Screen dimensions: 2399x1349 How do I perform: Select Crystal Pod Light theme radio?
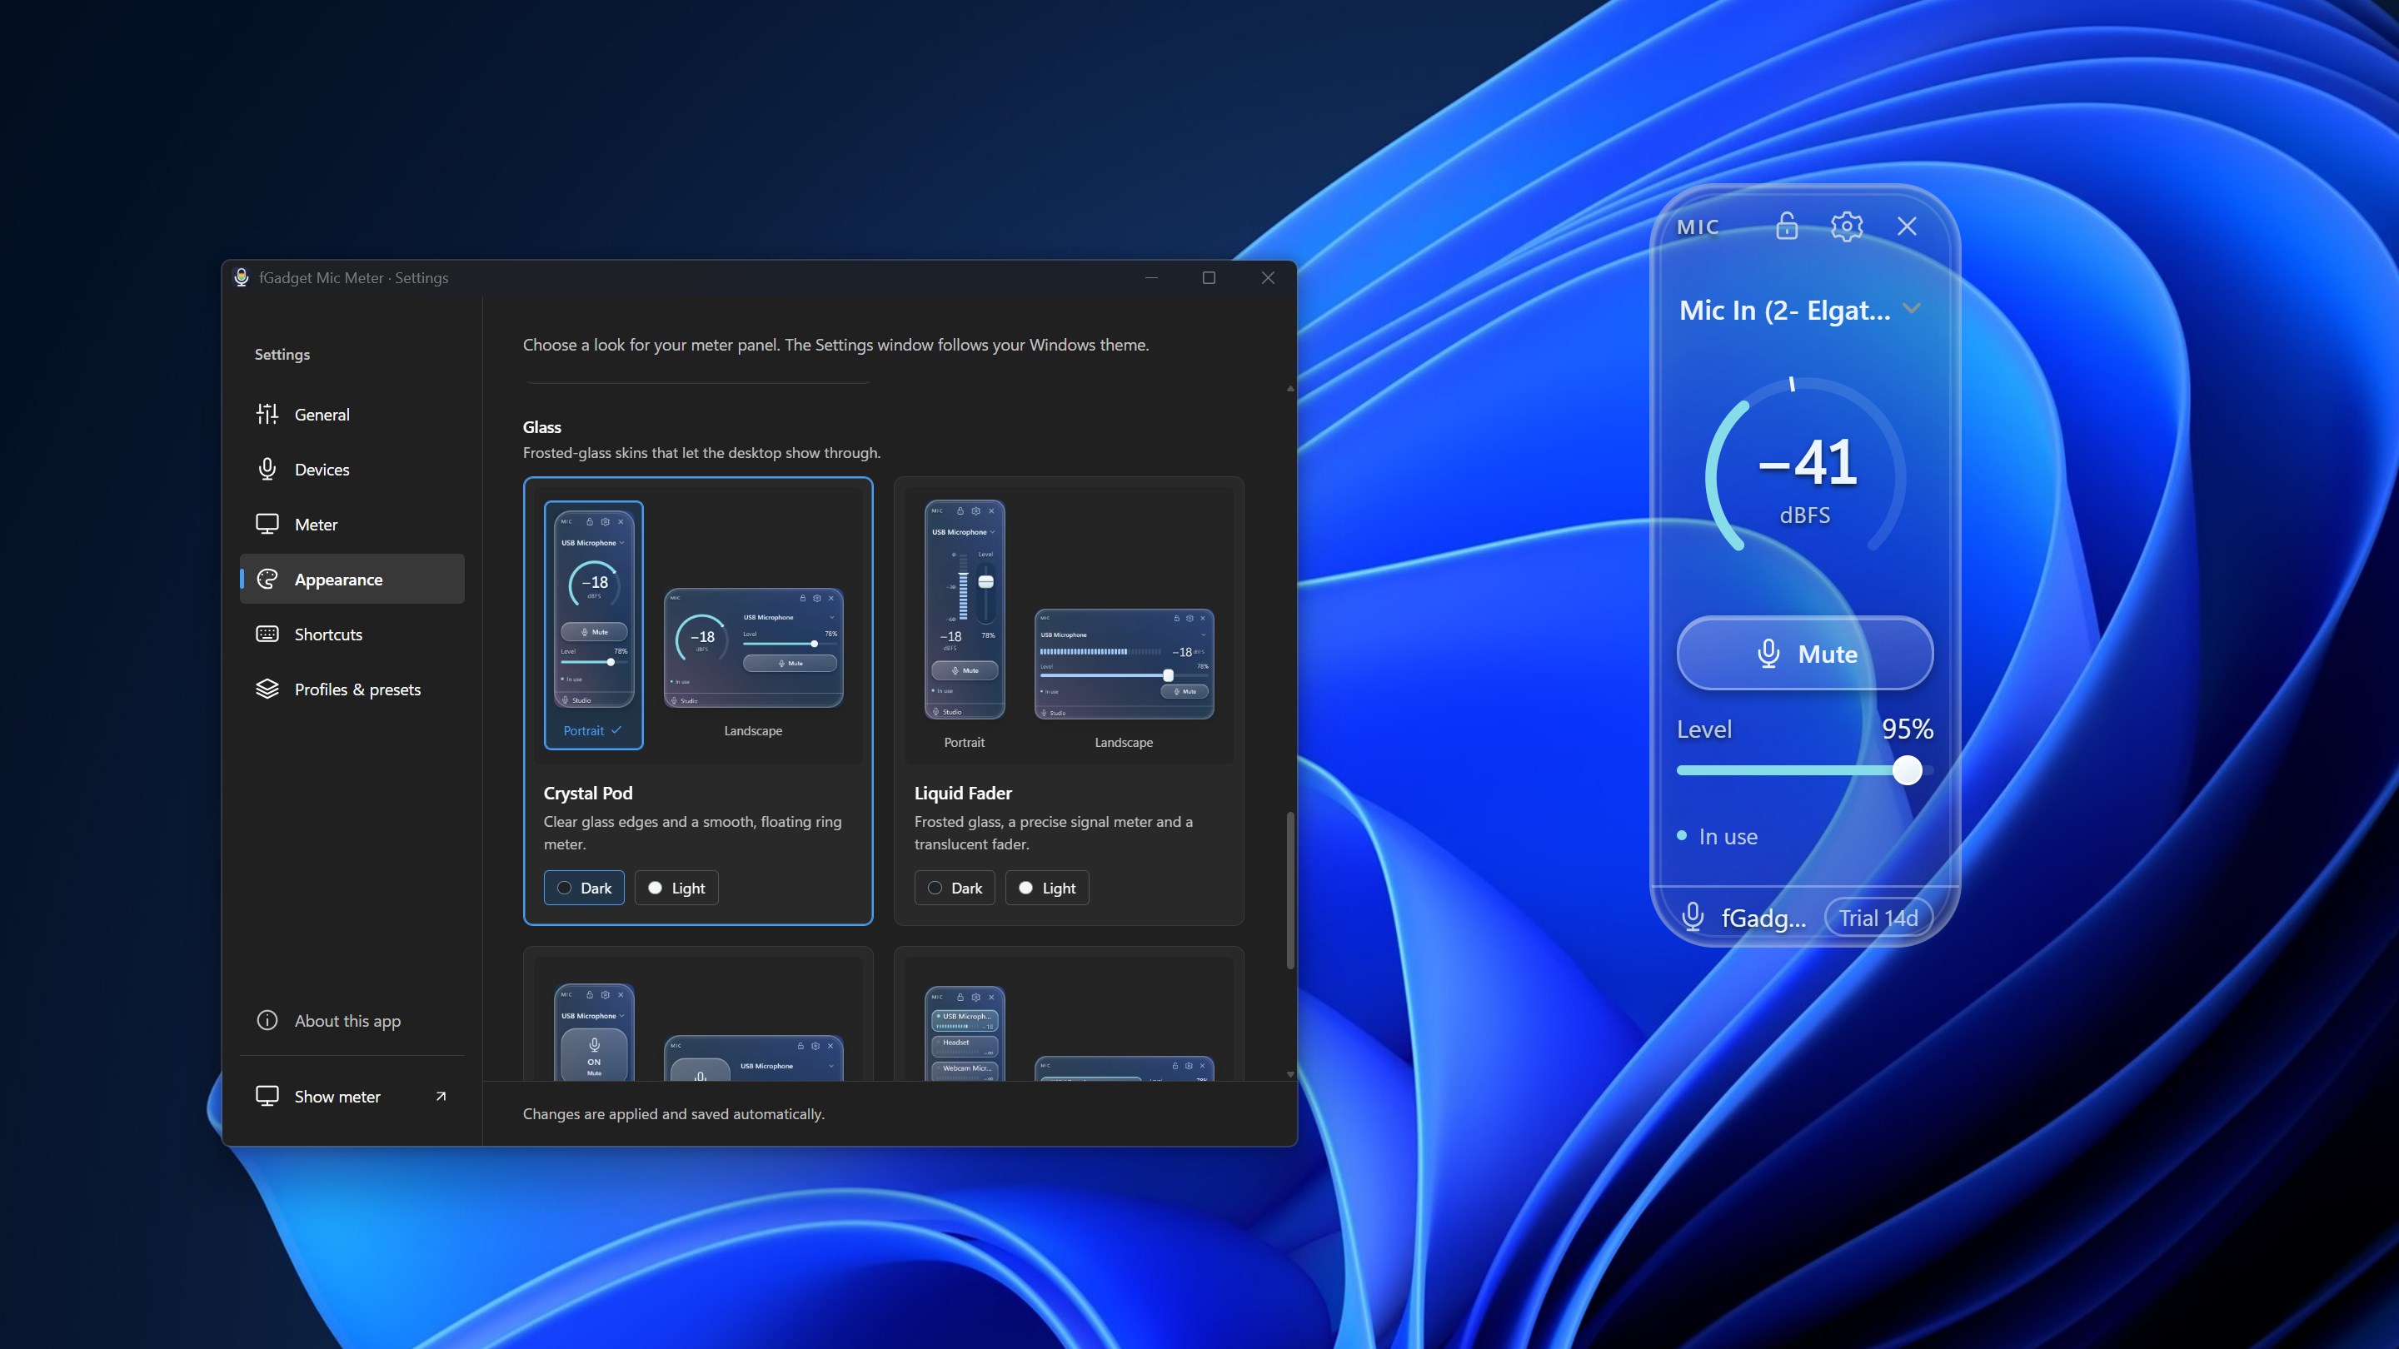pos(676,889)
